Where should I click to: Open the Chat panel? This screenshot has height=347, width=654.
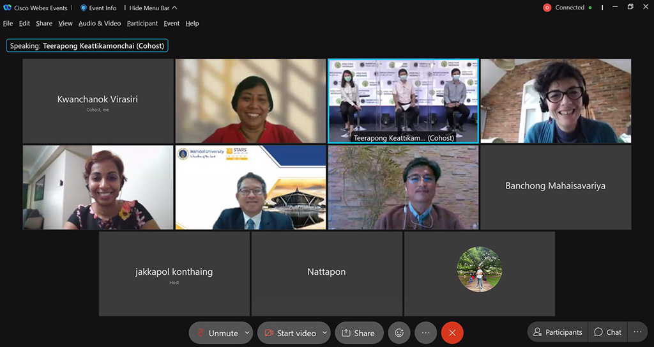(x=607, y=332)
